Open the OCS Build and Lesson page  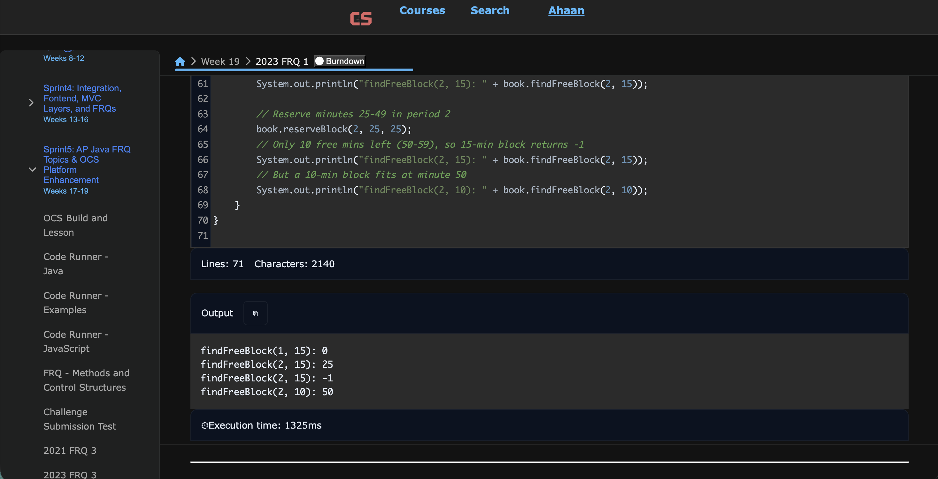75,225
